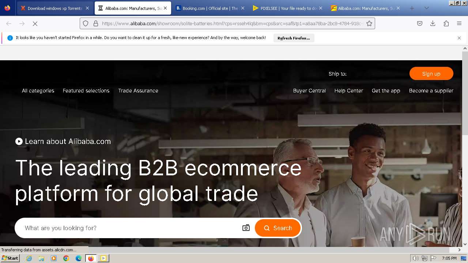468x263 pixels.
Task: Open PIXELSEE player taskbar icon
Action: point(103,258)
